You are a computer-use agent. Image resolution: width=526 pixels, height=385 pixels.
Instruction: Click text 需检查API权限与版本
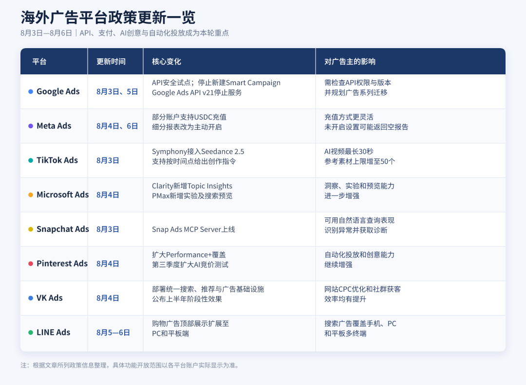[357, 83]
